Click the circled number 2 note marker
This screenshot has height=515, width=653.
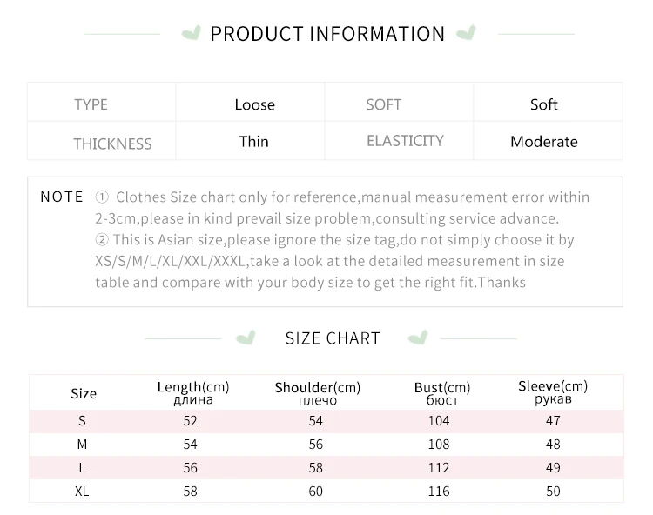[x=102, y=240]
